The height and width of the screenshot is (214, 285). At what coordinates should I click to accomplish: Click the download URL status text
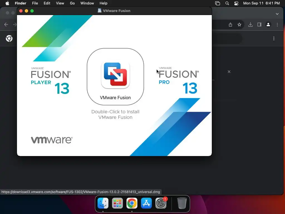pos(81,192)
